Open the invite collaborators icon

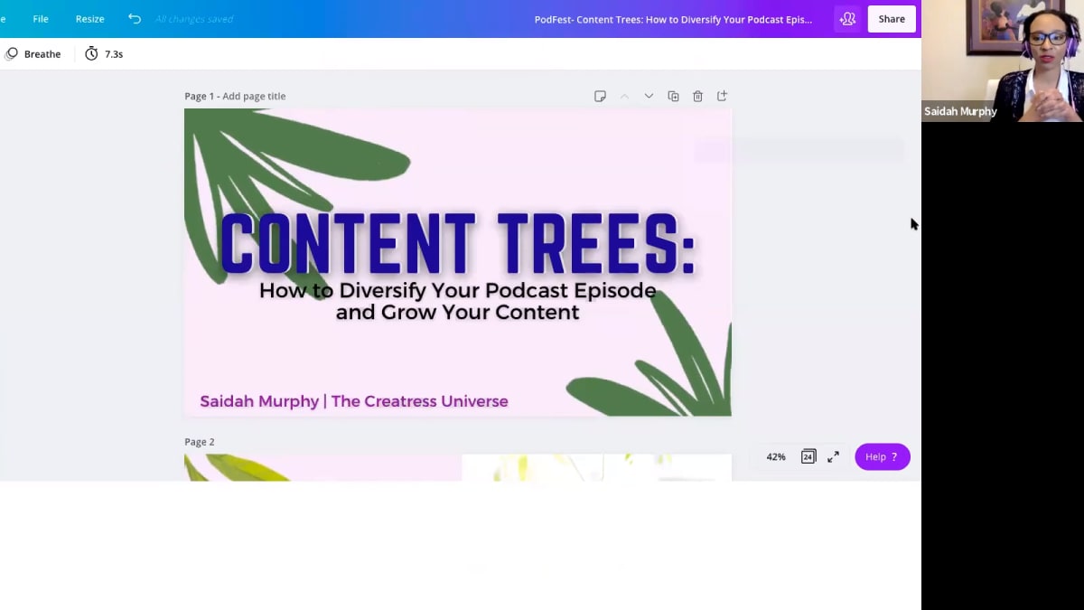(847, 18)
